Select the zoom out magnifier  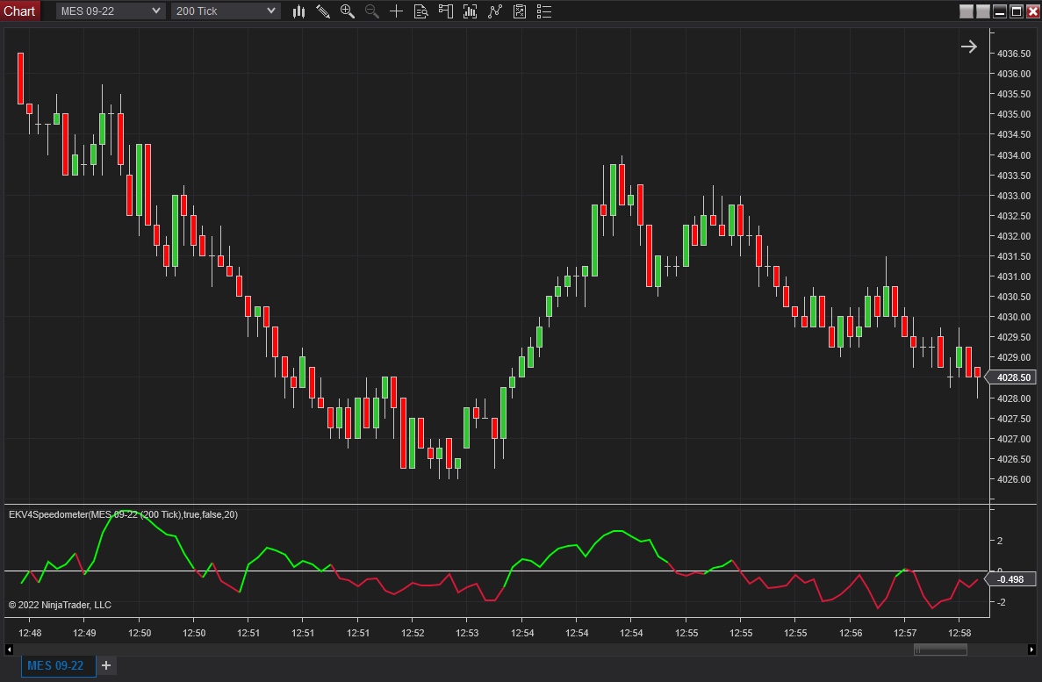pyautogui.click(x=372, y=11)
